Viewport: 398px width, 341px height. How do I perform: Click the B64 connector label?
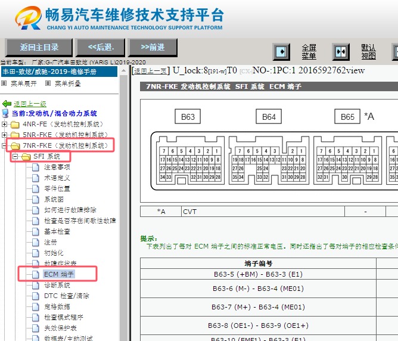pos(269,117)
